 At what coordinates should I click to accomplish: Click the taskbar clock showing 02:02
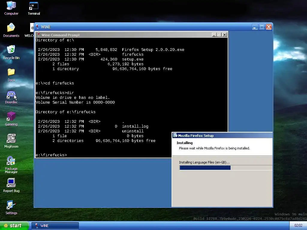tap(298, 226)
